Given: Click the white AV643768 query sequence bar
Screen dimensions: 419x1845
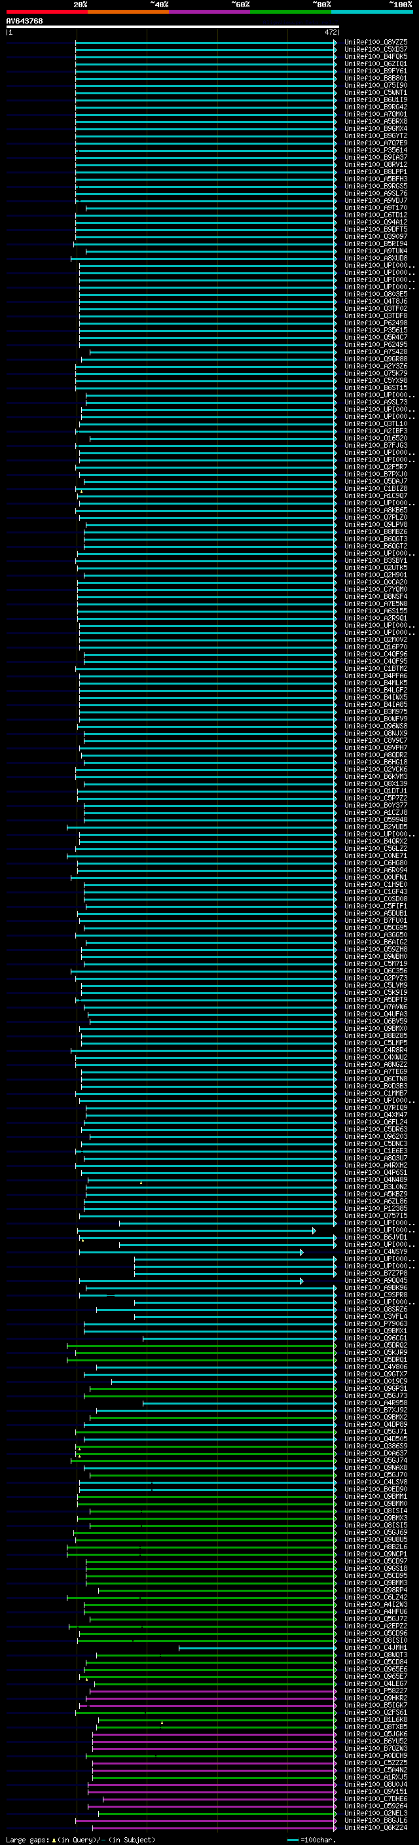Looking at the screenshot, I should [173, 27].
